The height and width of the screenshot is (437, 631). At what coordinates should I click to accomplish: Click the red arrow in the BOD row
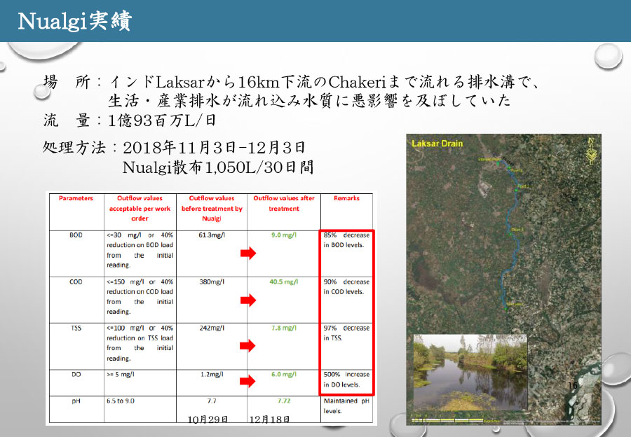coord(247,254)
